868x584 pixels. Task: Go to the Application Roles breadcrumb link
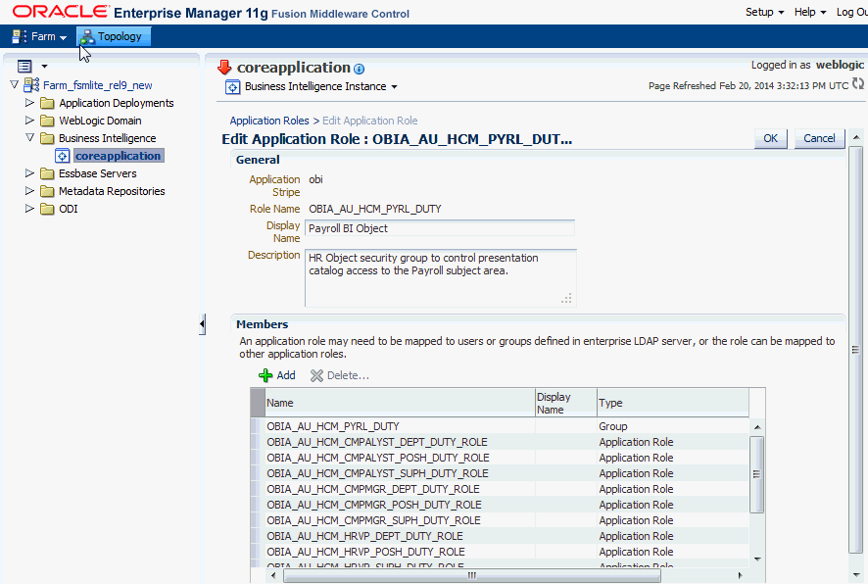(269, 121)
